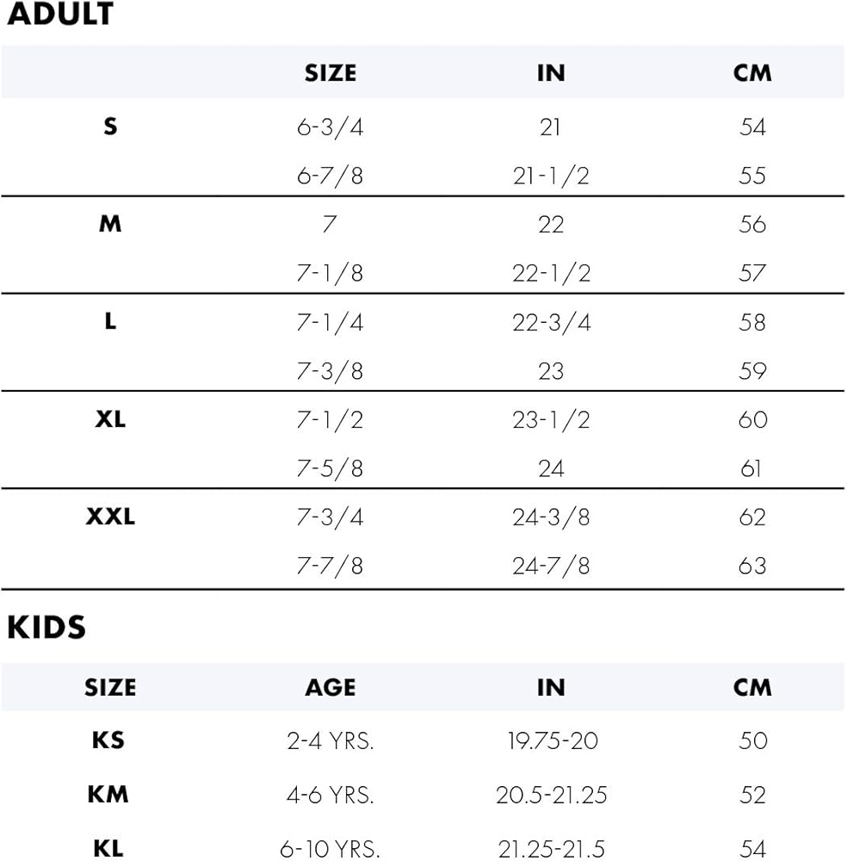
Task: Select the 63 cm value
Action: (x=752, y=567)
